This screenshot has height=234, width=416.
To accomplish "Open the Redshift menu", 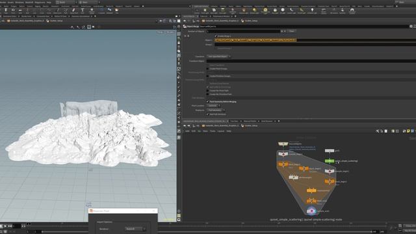I will click(x=29, y=2).
